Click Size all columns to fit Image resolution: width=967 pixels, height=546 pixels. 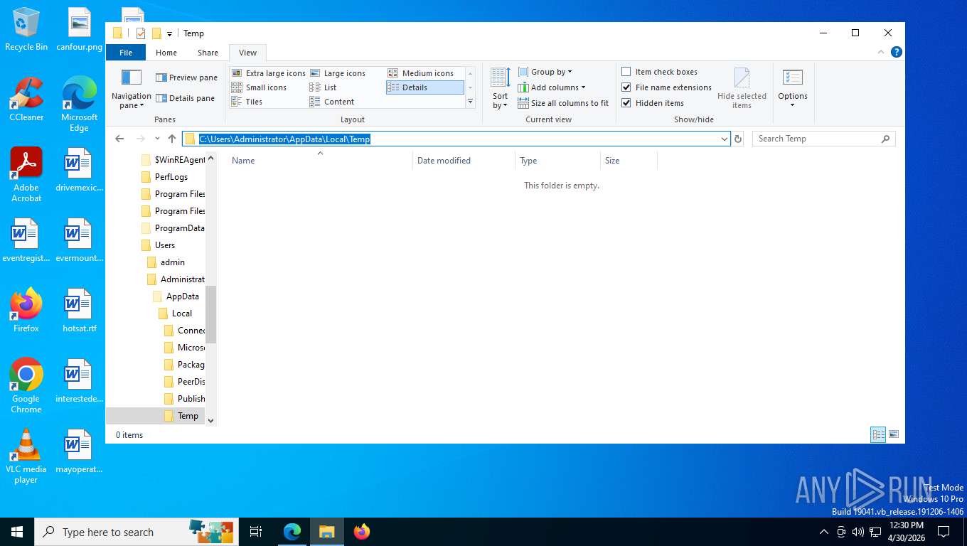[563, 103]
